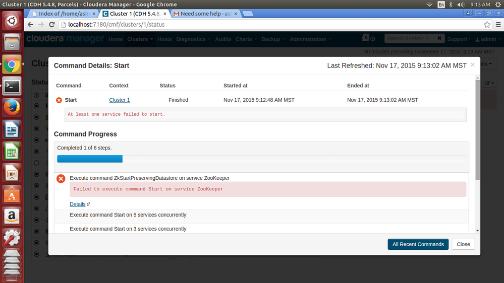
Task: Expand Charts dropdown menu
Action: (246, 39)
